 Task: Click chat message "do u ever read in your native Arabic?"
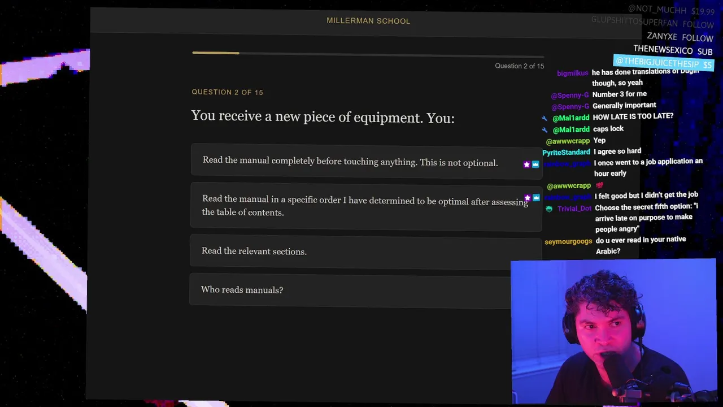click(x=641, y=245)
